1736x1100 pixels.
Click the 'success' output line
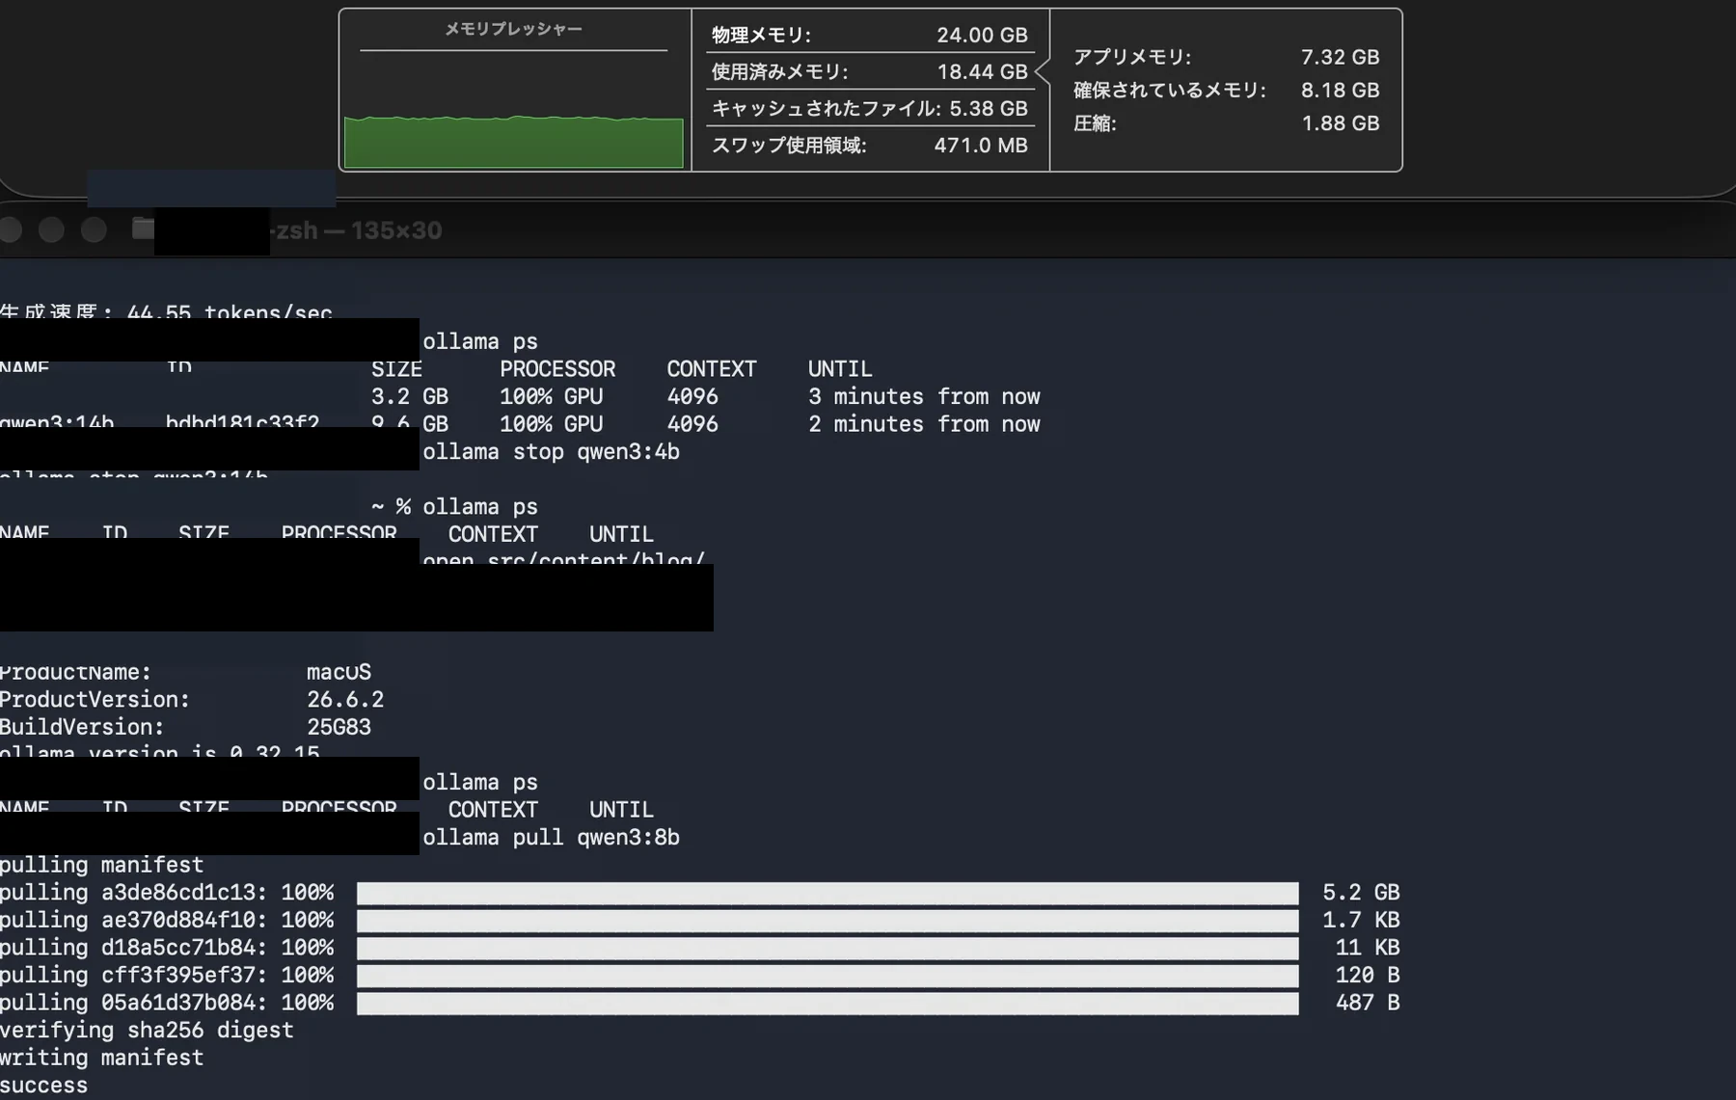[x=43, y=1086]
